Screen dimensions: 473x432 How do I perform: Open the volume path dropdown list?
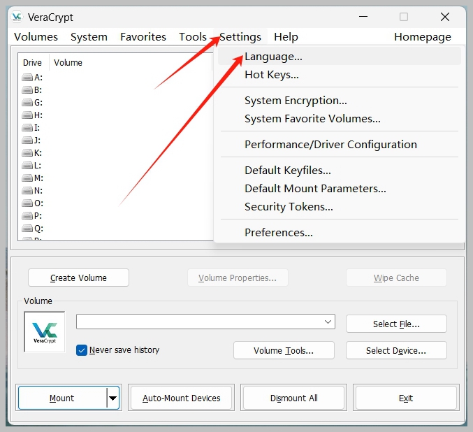click(x=328, y=322)
